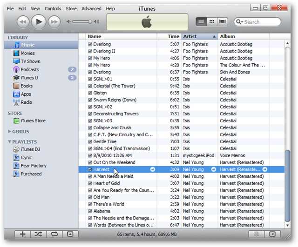Skip to the next track
Image resolution: width=298 pixels, height=247 pixels.
coord(54,22)
